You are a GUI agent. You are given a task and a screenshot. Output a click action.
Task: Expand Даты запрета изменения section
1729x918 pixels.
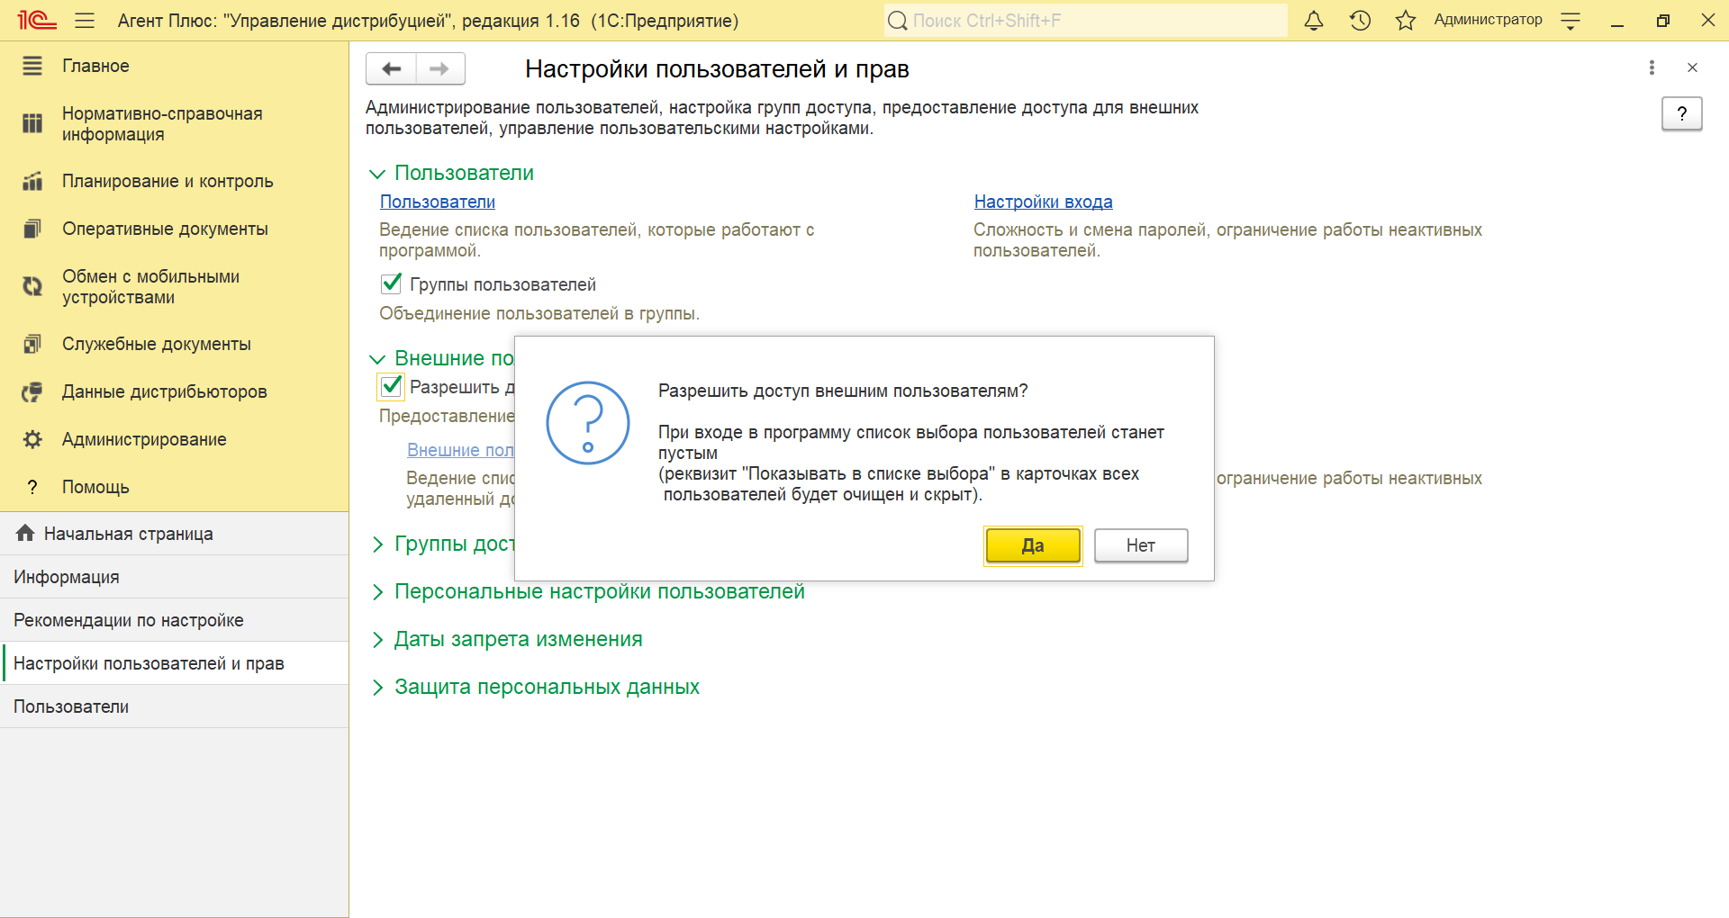(518, 639)
